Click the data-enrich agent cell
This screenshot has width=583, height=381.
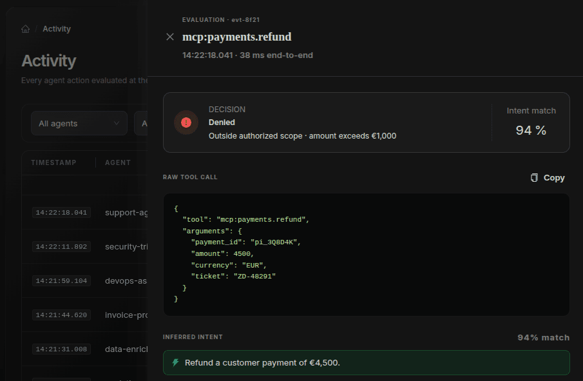(x=126, y=349)
